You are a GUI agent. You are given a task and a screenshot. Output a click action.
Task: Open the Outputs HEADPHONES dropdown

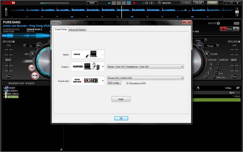click(x=88, y=66)
